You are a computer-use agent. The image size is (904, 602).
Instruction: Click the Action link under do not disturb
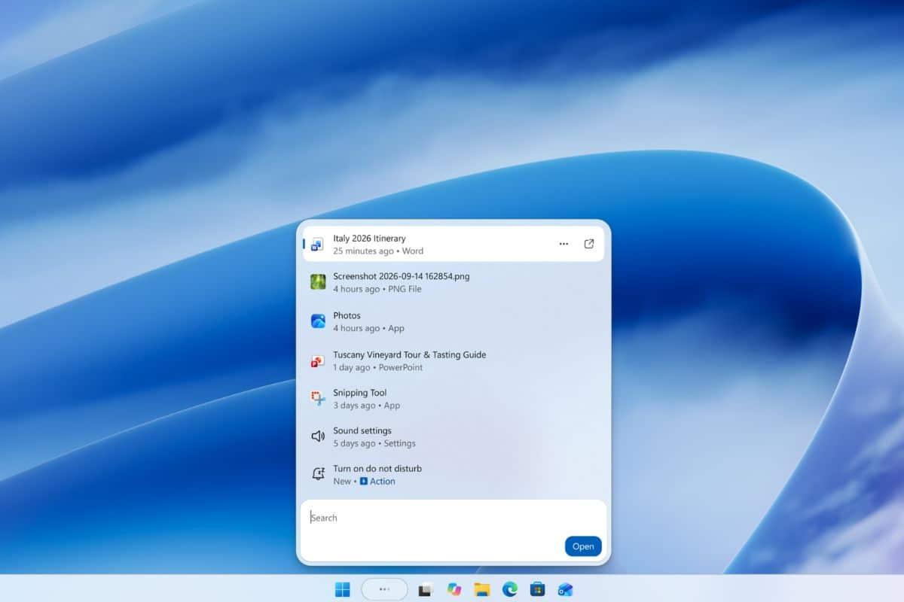382,481
